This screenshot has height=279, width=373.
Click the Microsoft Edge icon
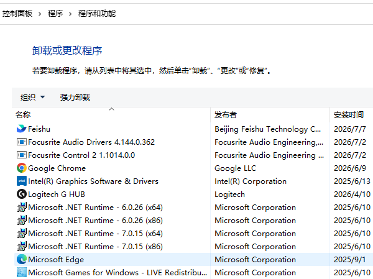[x=21, y=259]
